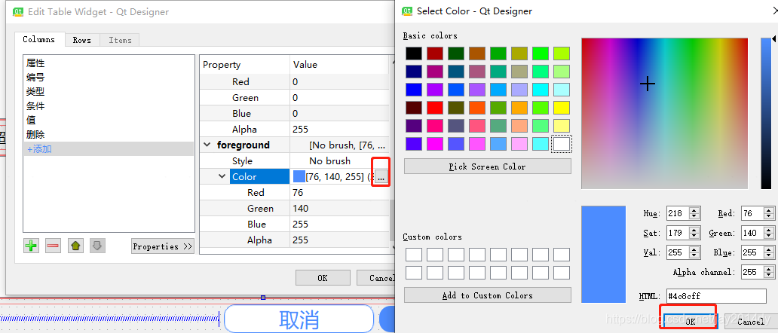
Task: Select the orange basic color swatch
Action: point(519,108)
